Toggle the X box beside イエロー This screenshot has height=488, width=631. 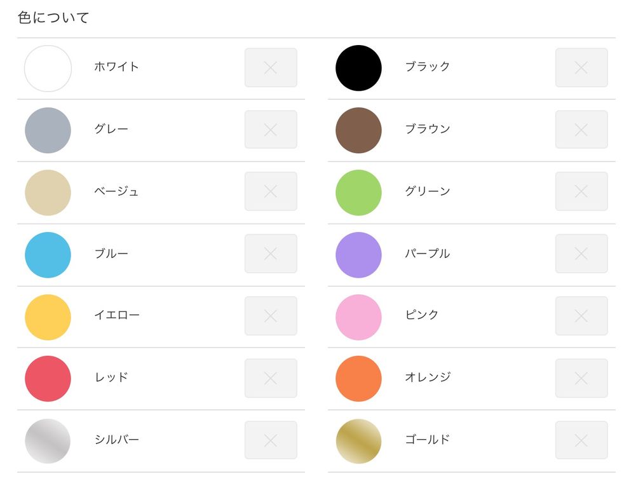(271, 316)
